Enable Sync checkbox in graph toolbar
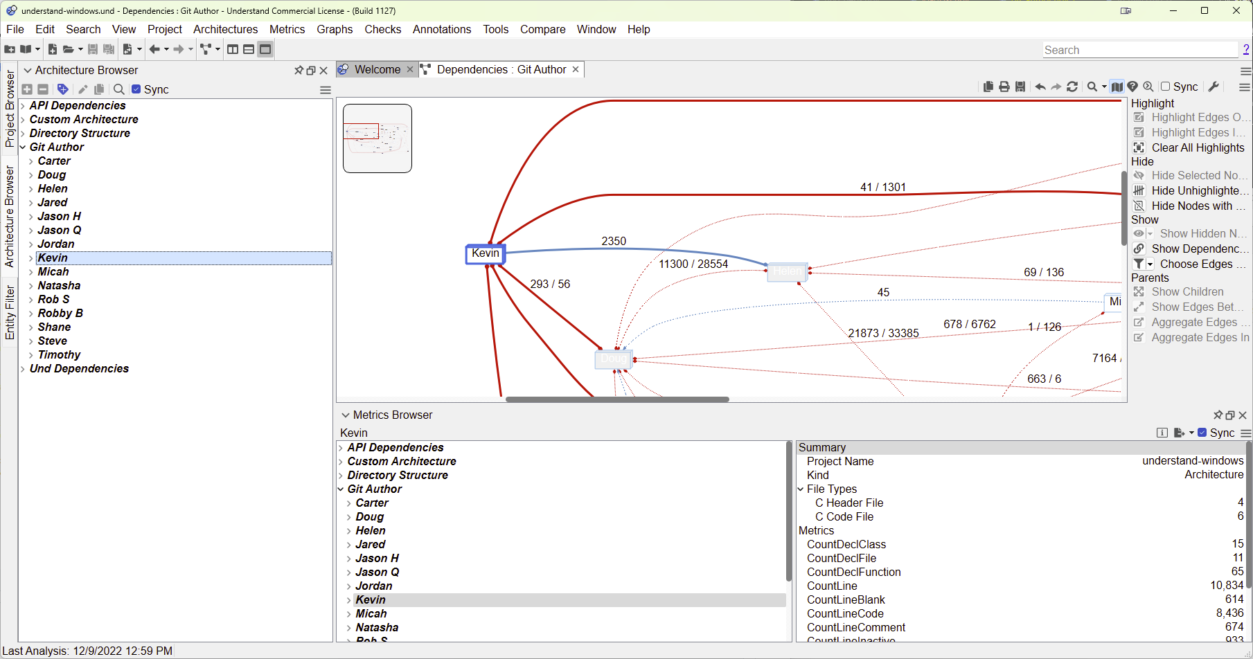The height and width of the screenshot is (659, 1253). pos(1166,87)
